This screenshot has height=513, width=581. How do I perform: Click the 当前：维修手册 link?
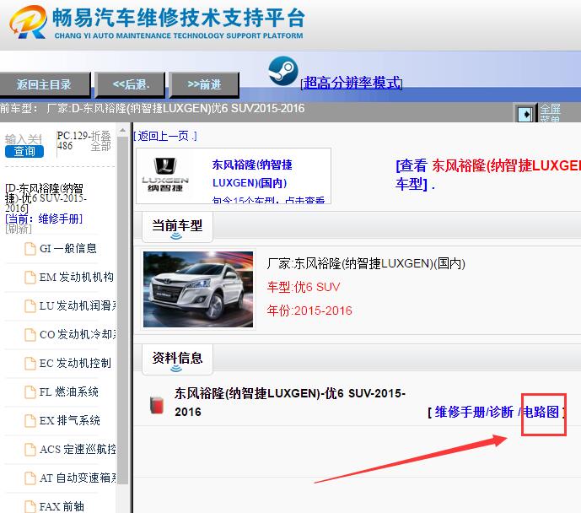(44, 219)
